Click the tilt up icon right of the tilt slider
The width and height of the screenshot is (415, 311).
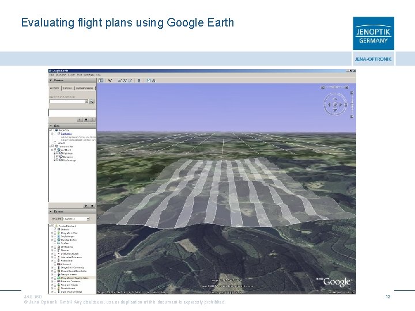[347, 88]
